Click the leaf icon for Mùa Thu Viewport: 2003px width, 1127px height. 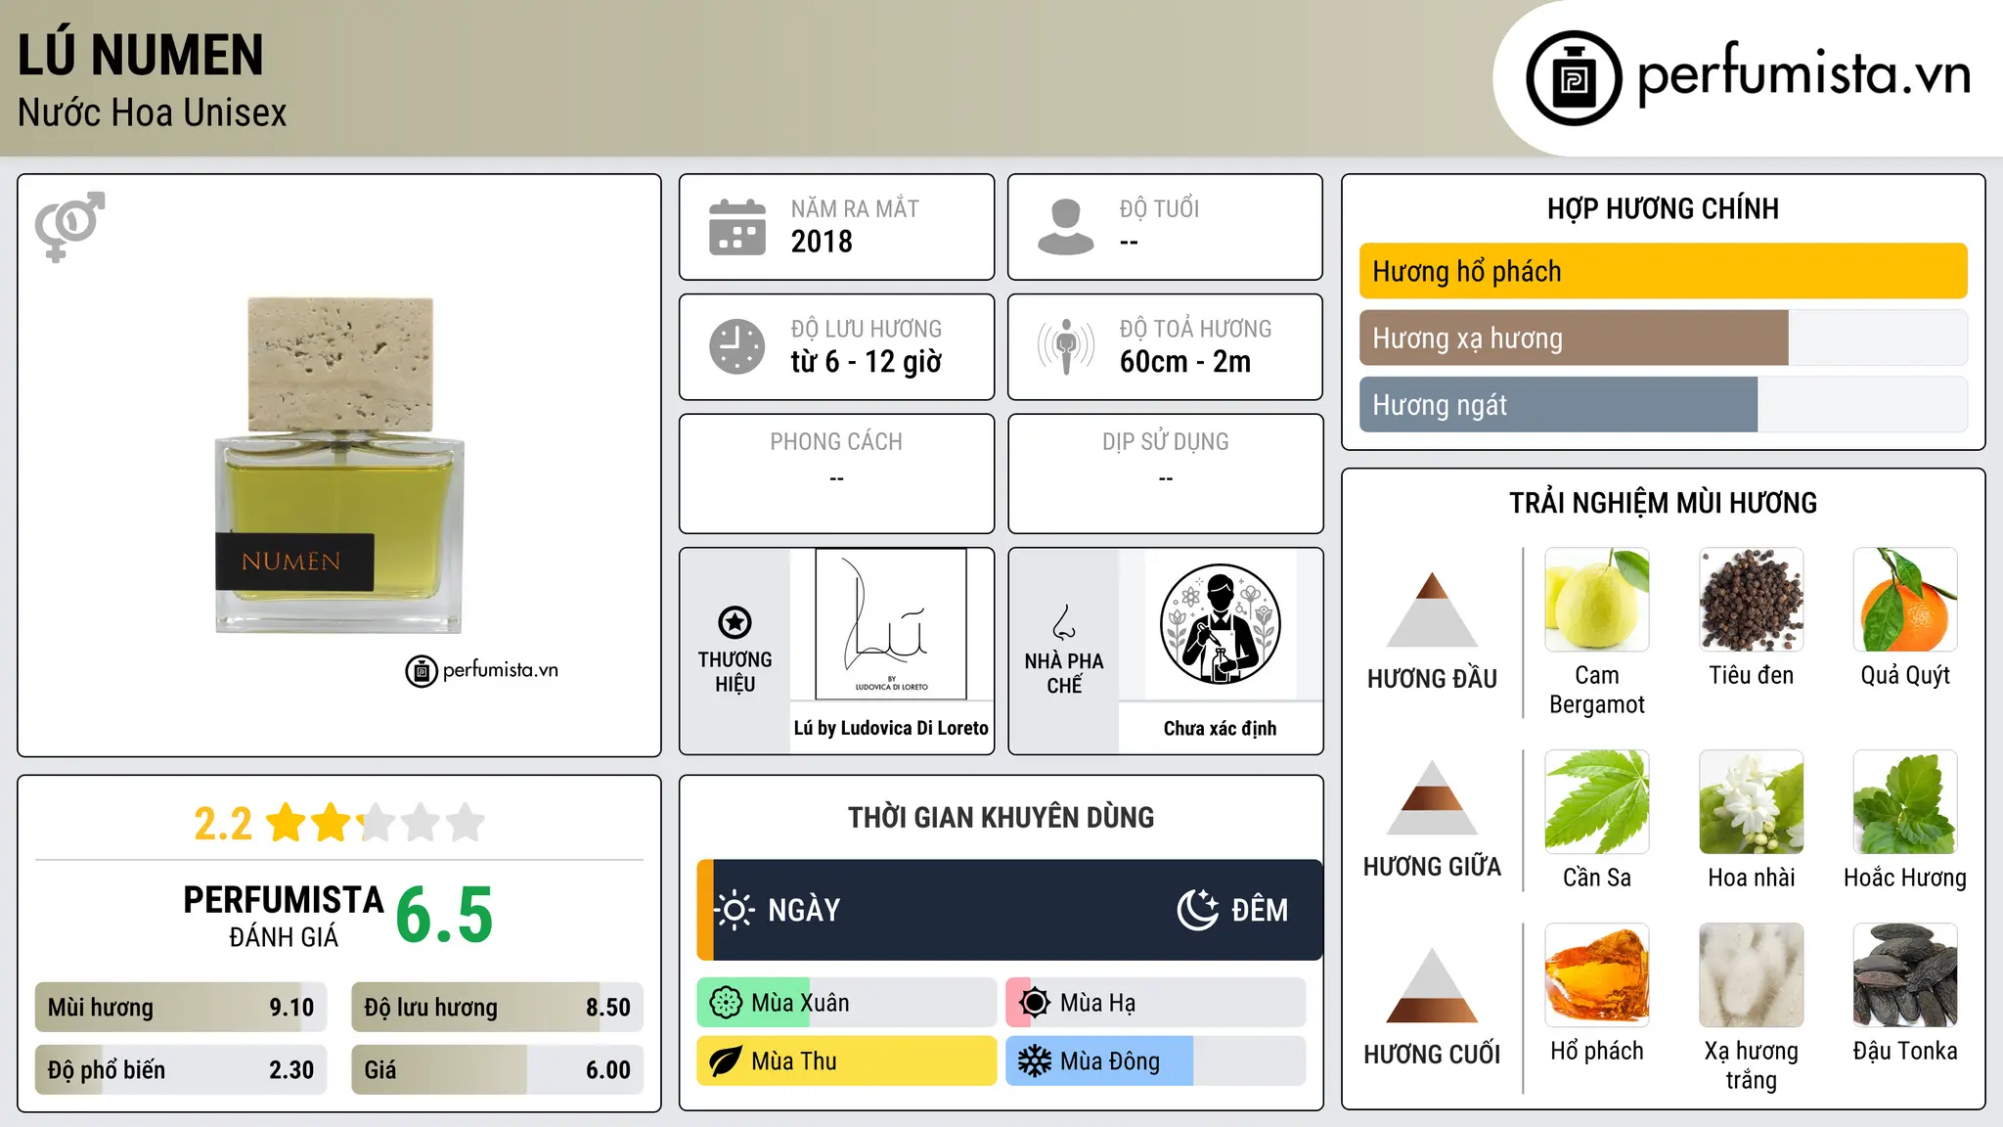pos(726,1061)
